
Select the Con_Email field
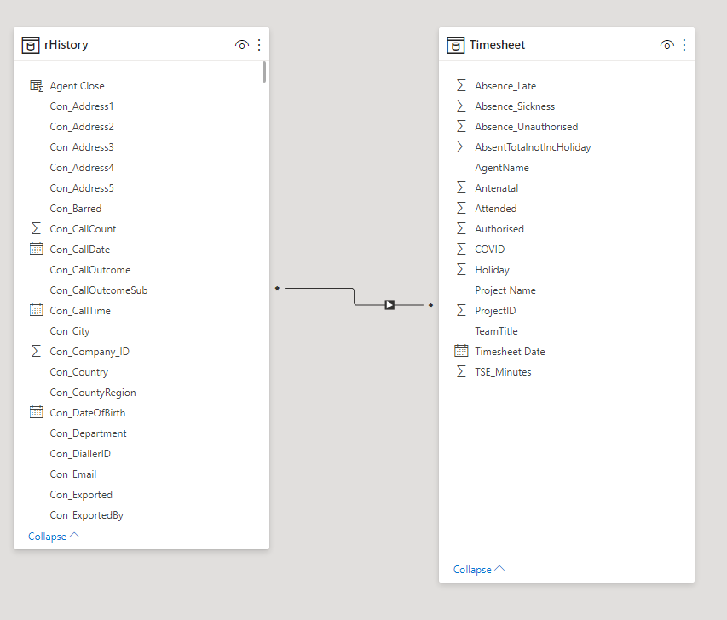pos(73,474)
